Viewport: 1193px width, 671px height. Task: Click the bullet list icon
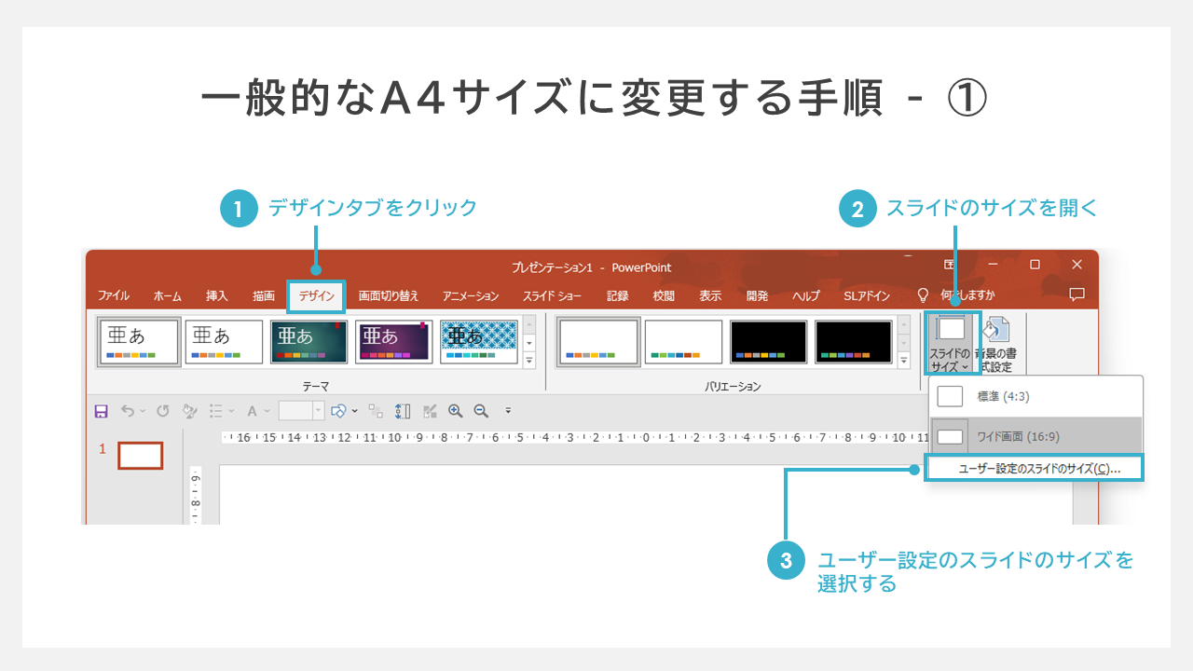tap(216, 411)
